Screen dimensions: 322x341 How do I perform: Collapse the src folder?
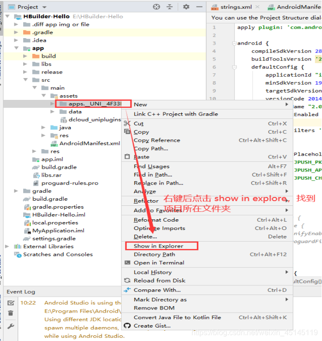(x=26, y=80)
